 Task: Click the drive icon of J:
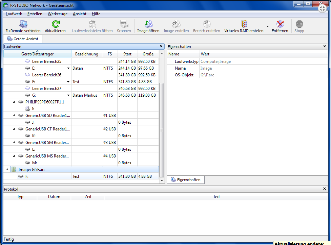point(27,122)
